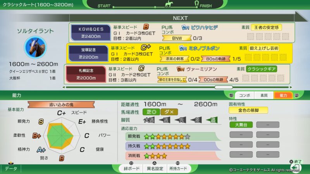Click the 差 running style arrow

pyautogui.click(x=196, y=120)
